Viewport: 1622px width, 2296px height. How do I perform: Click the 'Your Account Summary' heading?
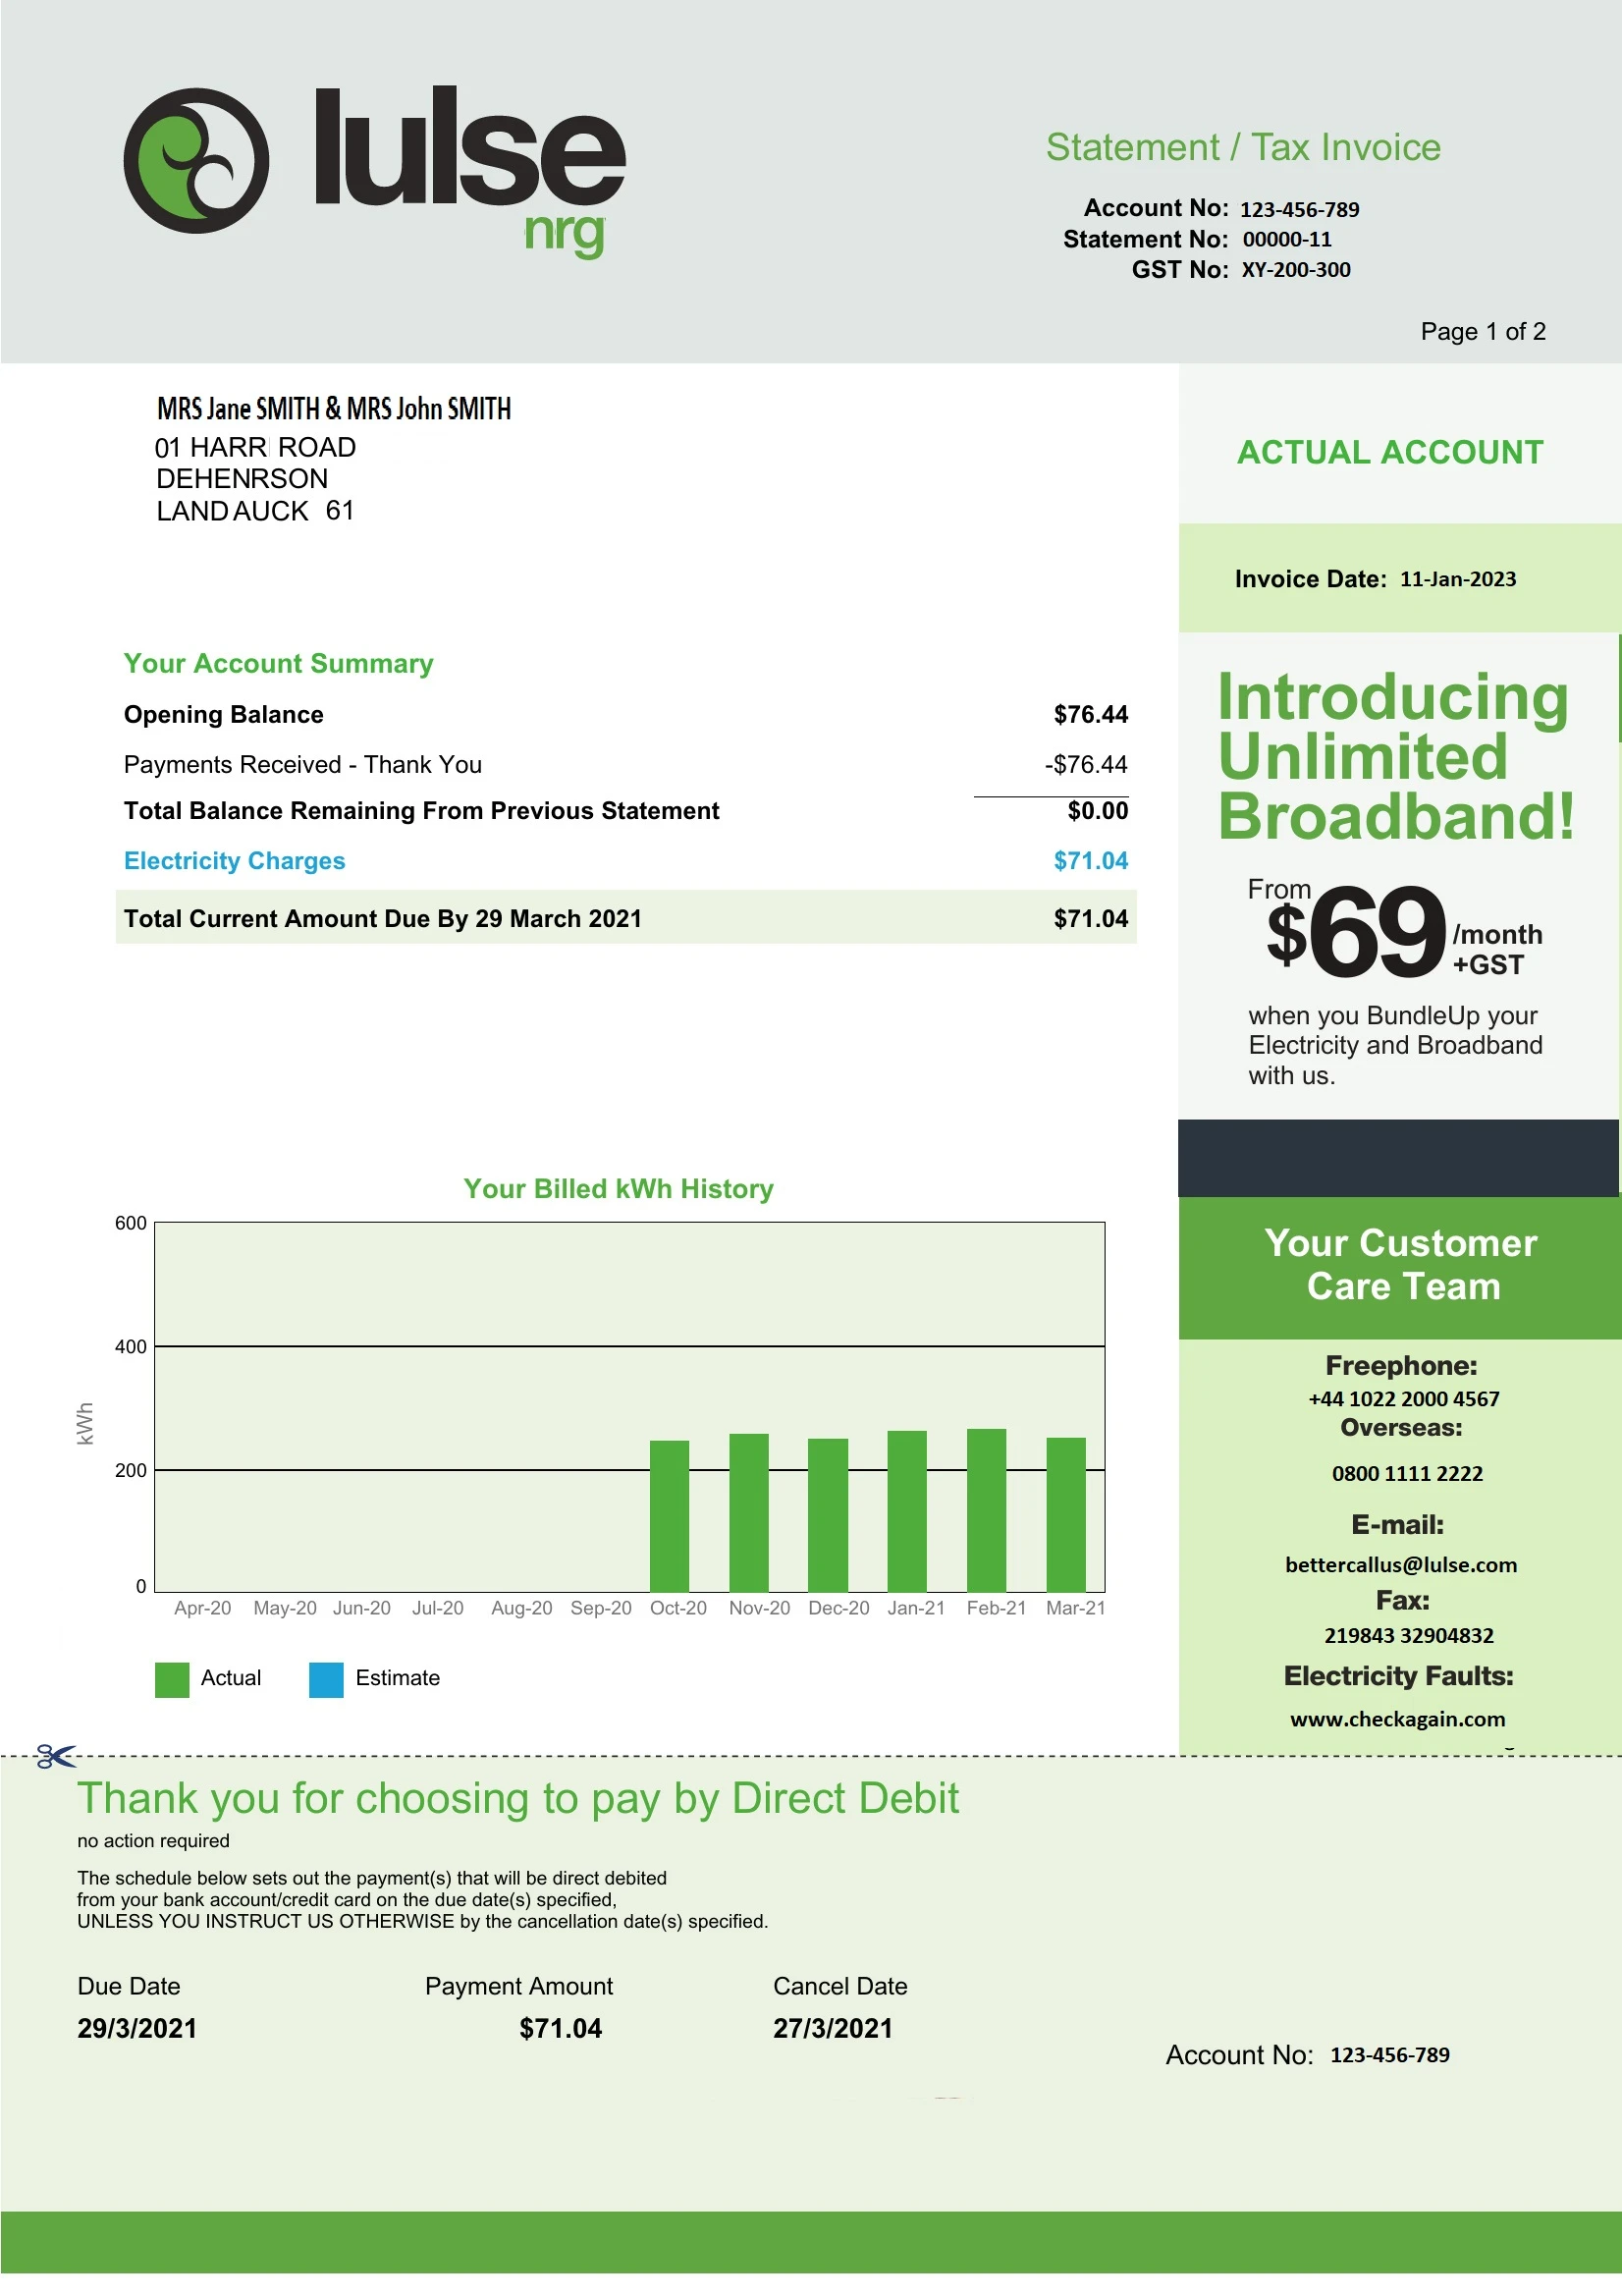tap(278, 664)
